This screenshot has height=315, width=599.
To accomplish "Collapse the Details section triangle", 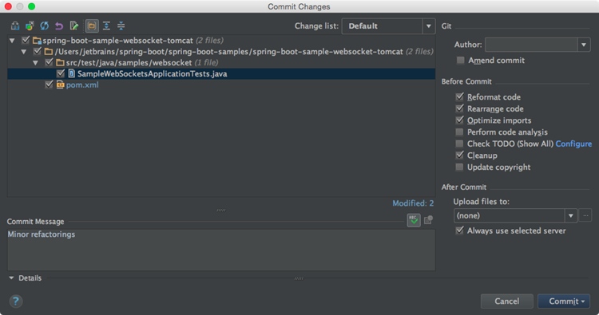I will click(11, 278).
